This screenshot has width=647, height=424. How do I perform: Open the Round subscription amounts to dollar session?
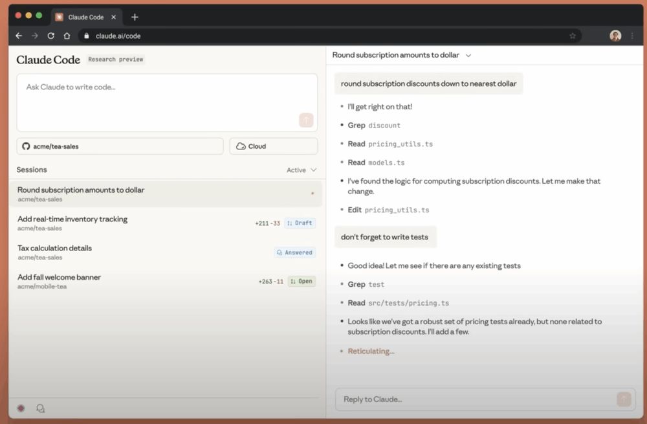coord(166,194)
